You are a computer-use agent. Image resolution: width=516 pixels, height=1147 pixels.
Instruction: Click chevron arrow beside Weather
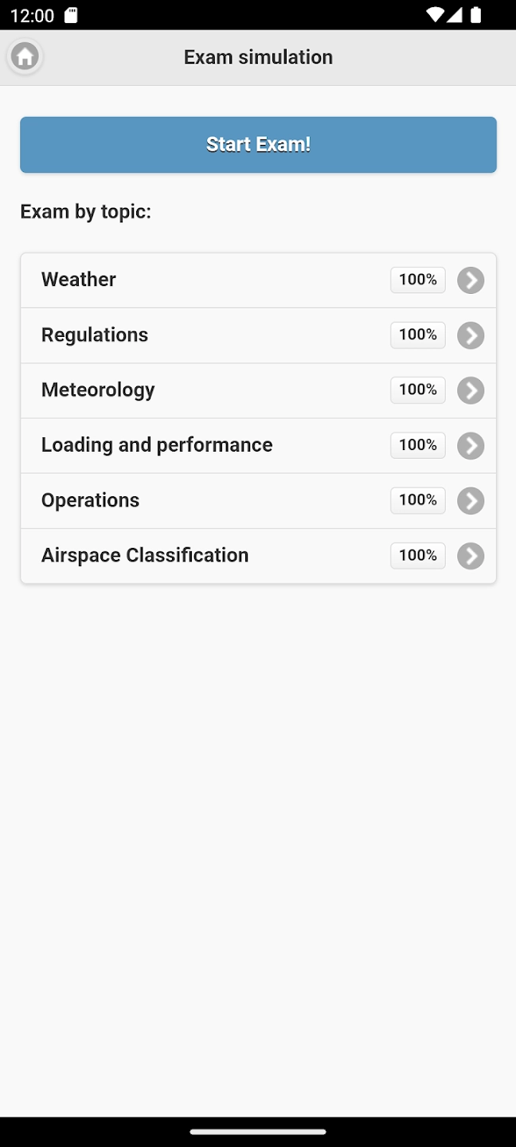471,280
